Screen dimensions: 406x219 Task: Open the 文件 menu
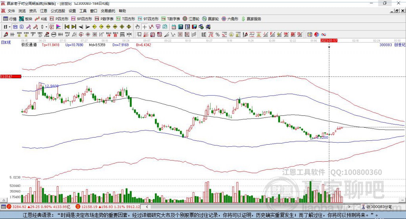point(11,11)
